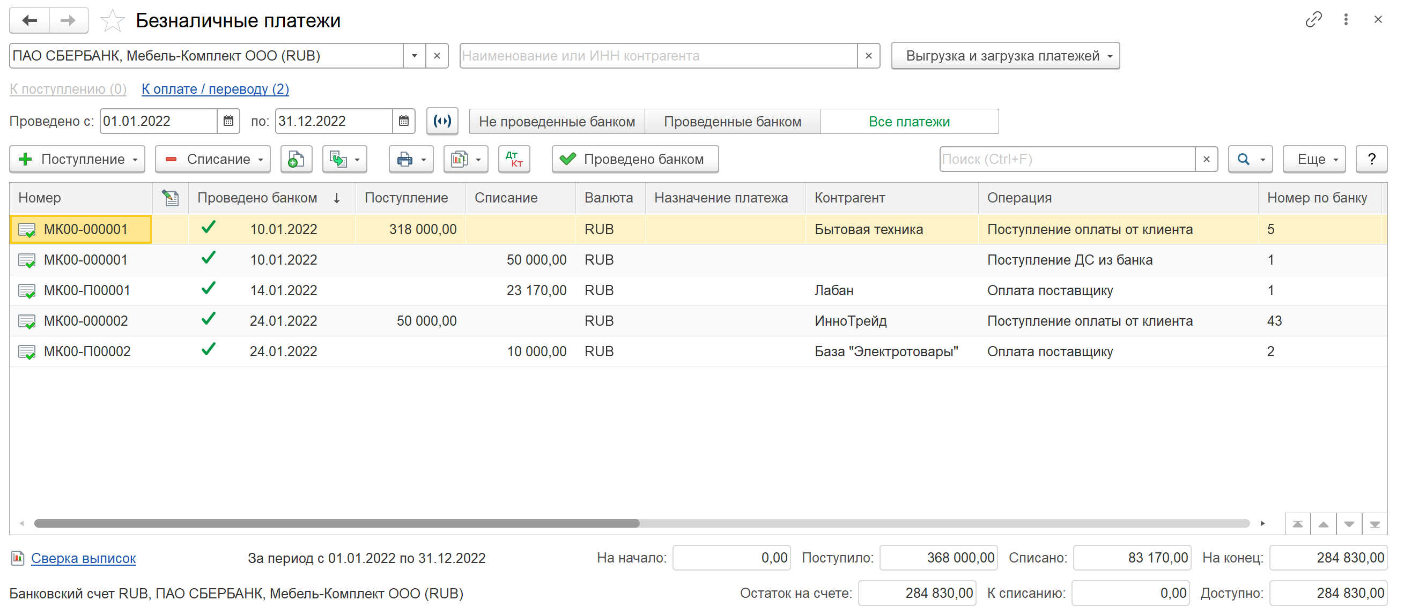Click the copy document icon with green plus

click(296, 159)
